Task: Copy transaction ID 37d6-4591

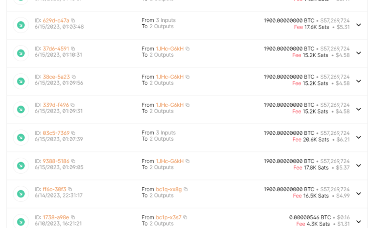Action: pos(73,49)
